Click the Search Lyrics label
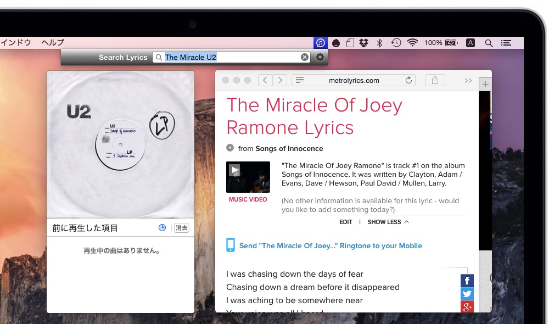The height and width of the screenshot is (324, 560). (x=123, y=57)
